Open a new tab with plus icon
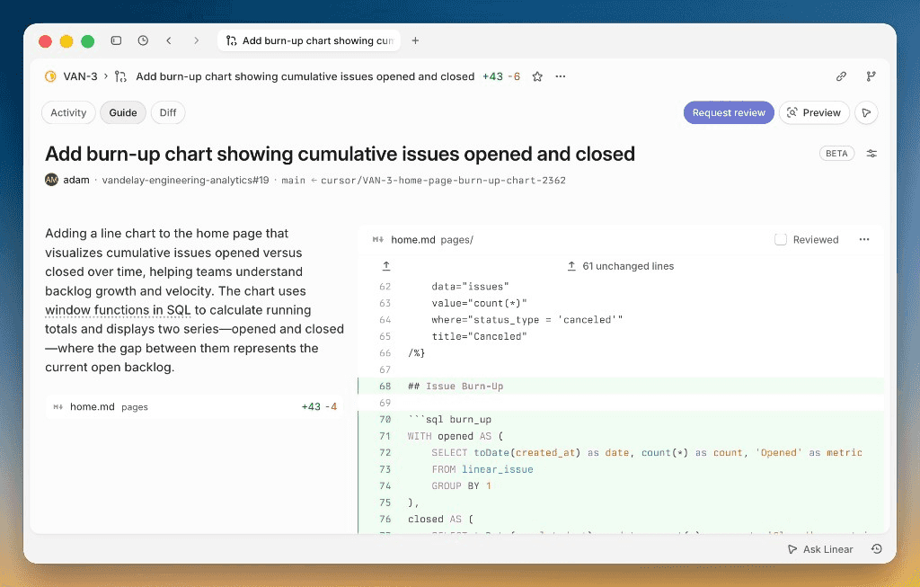The height and width of the screenshot is (587, 920). pyautogui.click(x=415, y=40)
